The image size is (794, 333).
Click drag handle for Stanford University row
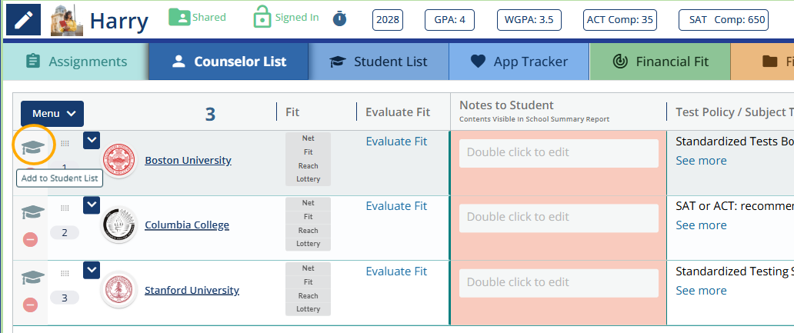click(65, 273)
